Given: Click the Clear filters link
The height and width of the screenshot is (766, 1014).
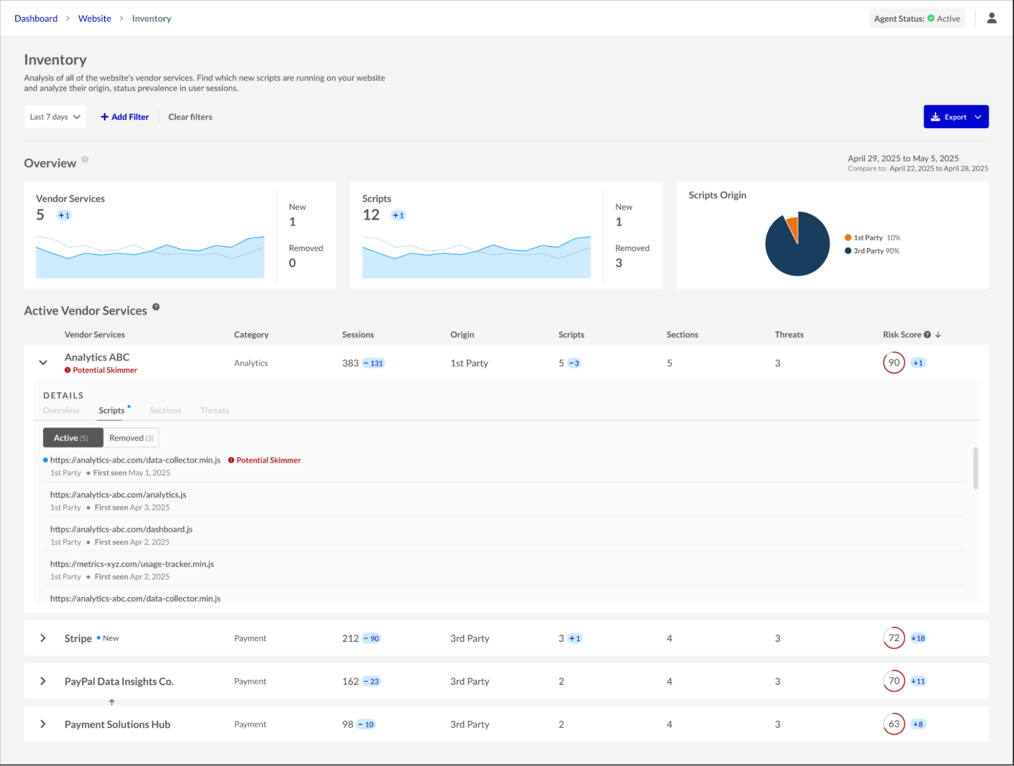Looking at the screenshot, I should coord(190,117).
